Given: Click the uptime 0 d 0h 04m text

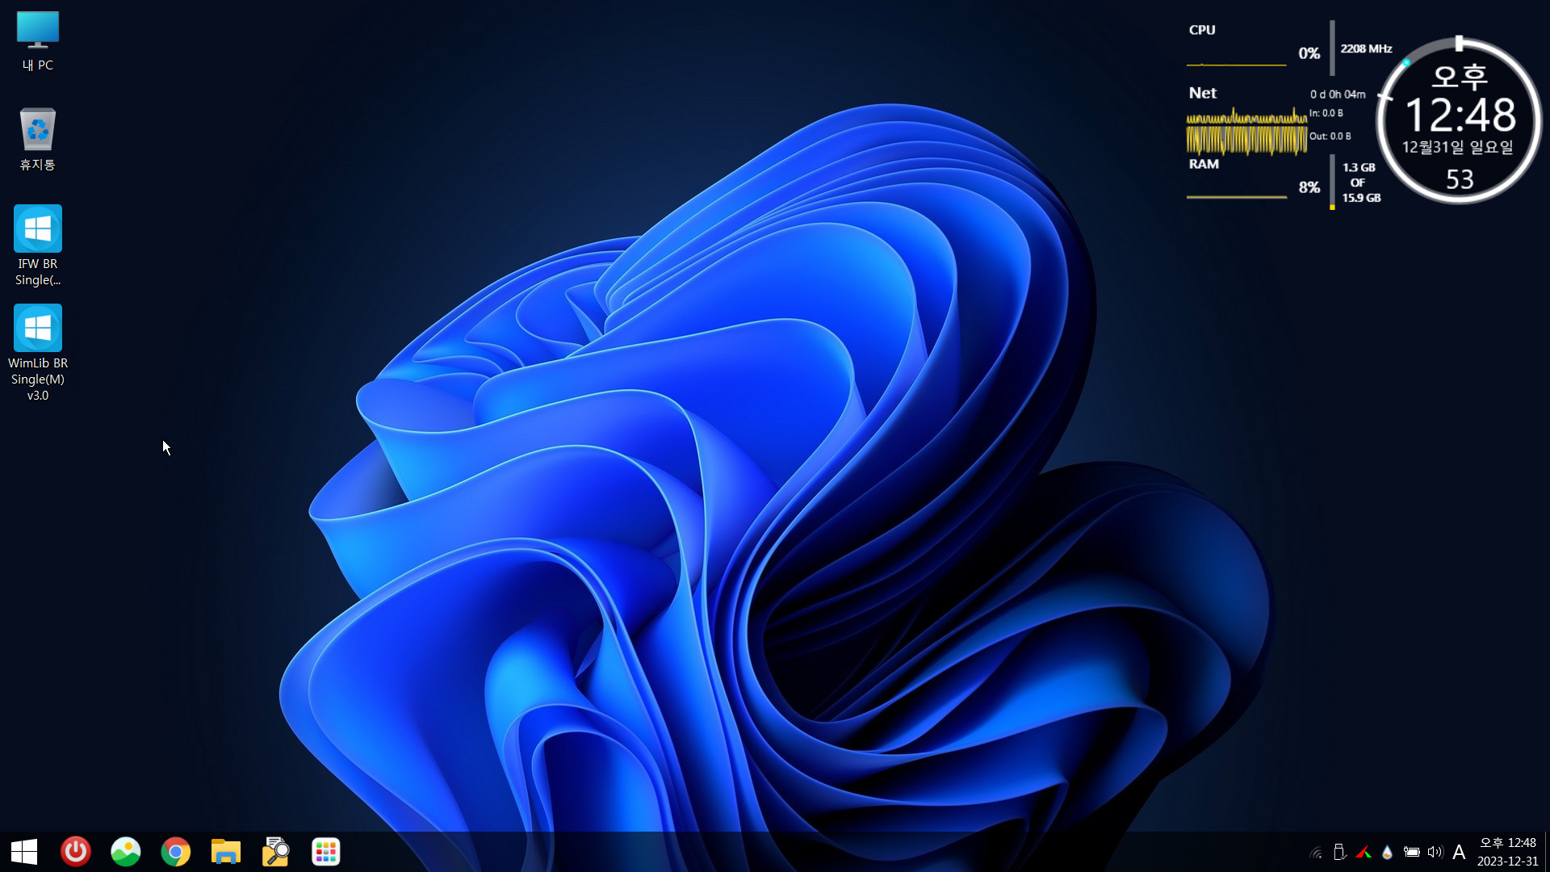Looking at the screenshot, I should pyautogui.click(x=1338, y=94).
